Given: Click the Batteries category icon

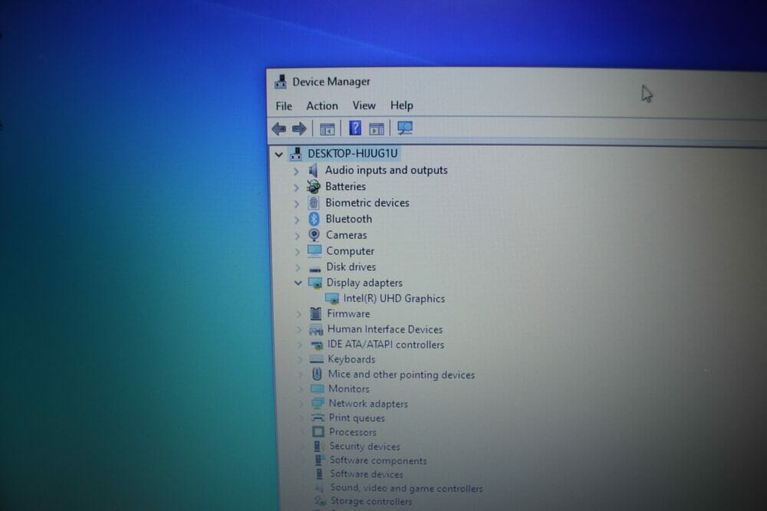Looking at the screenshot, I should (x=313, y=187).
